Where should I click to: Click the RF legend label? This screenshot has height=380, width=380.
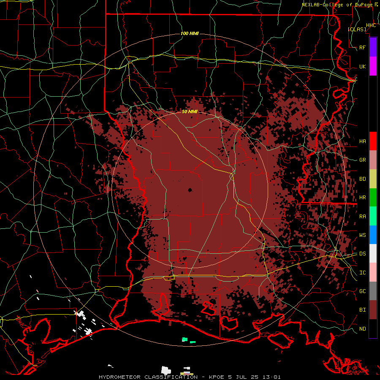[363, 47]
